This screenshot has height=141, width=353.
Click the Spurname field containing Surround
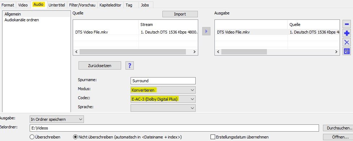click(x=163, y=81)
